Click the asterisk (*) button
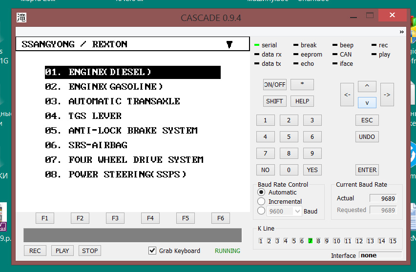The height and width of the screenshot is (272, 416). click(302, 85)
